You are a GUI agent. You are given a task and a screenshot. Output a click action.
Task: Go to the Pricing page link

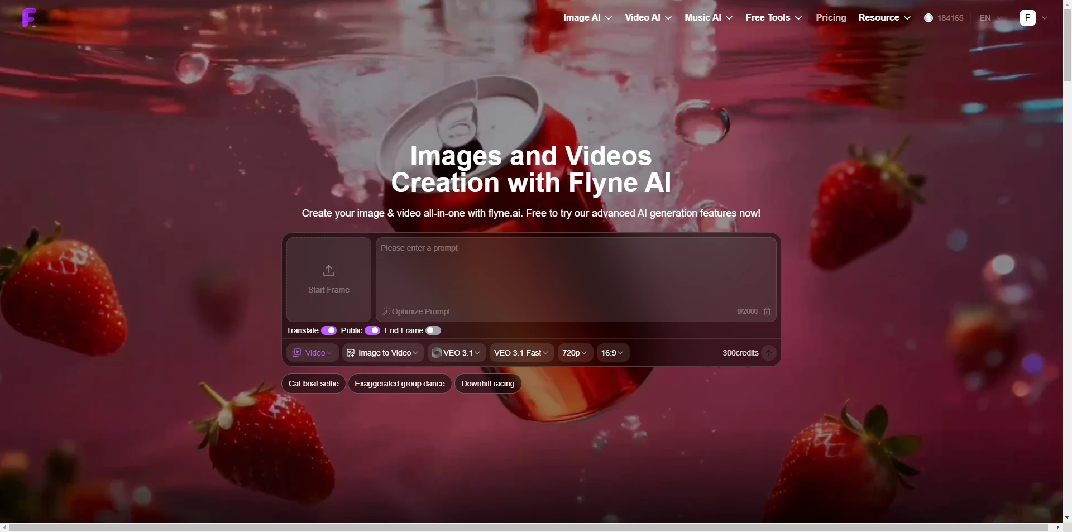point(831,18)
